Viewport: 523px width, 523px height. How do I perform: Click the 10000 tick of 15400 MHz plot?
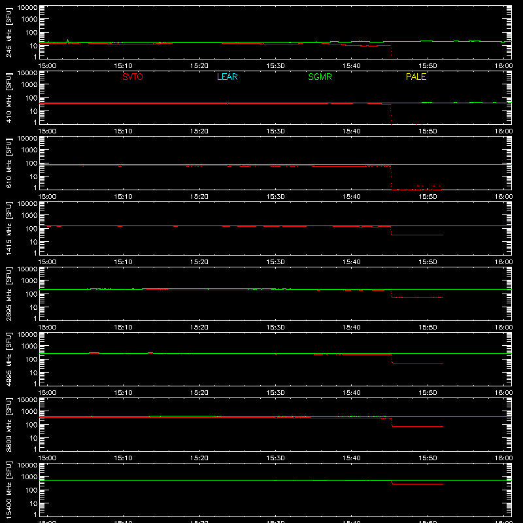click(27, 465)
